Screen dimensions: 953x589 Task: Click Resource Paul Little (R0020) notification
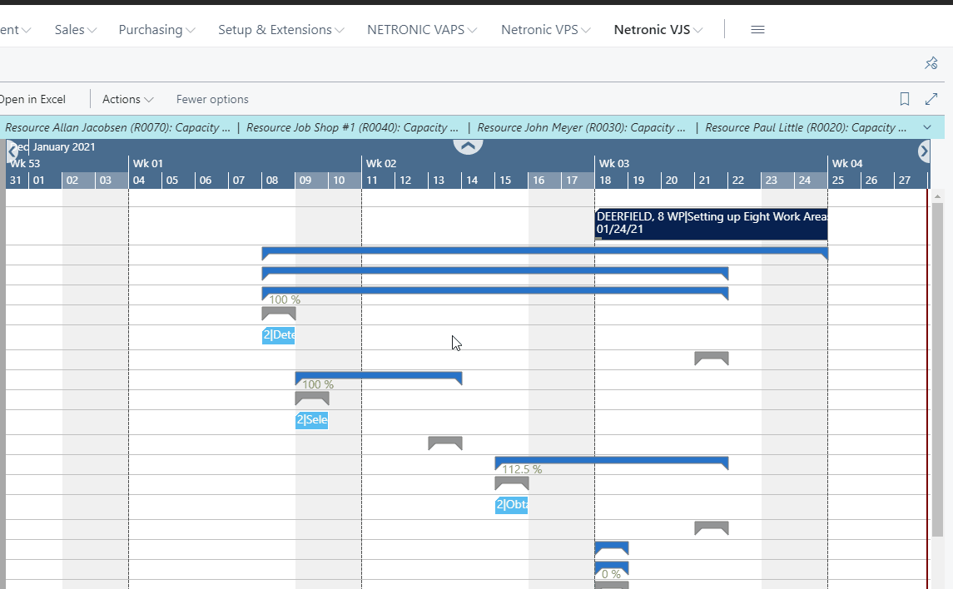click(806, 127)
